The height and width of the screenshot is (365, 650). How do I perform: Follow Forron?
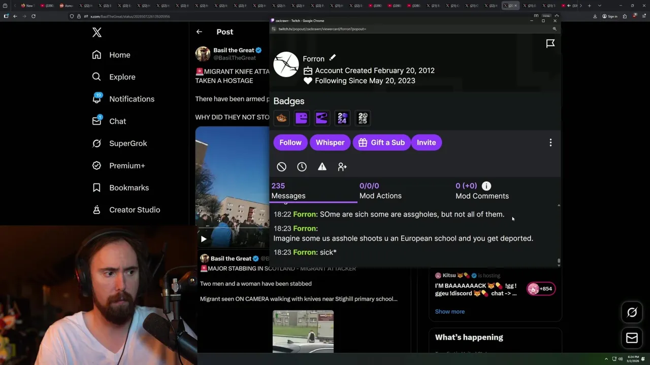[x=290, y=142]
